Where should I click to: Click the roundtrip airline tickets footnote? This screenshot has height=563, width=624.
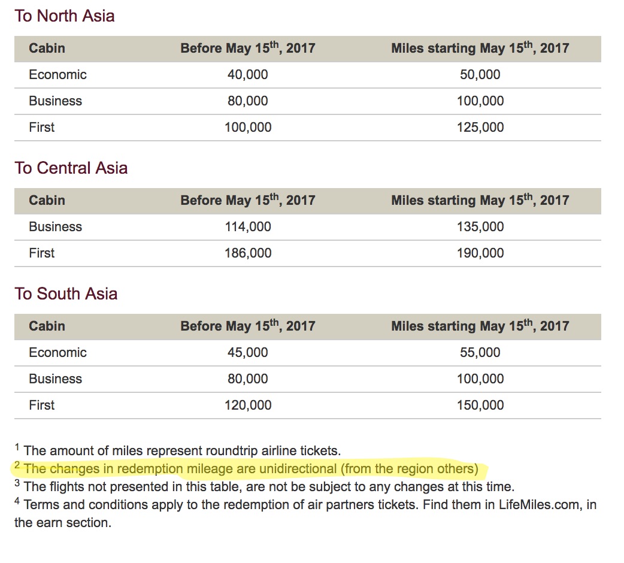178,450
